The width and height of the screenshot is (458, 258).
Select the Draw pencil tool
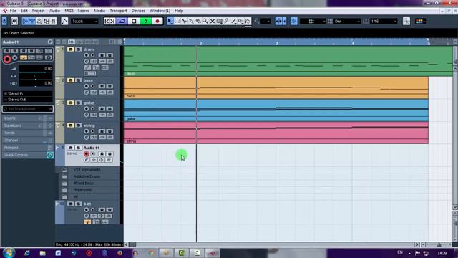tap(226, 21)
